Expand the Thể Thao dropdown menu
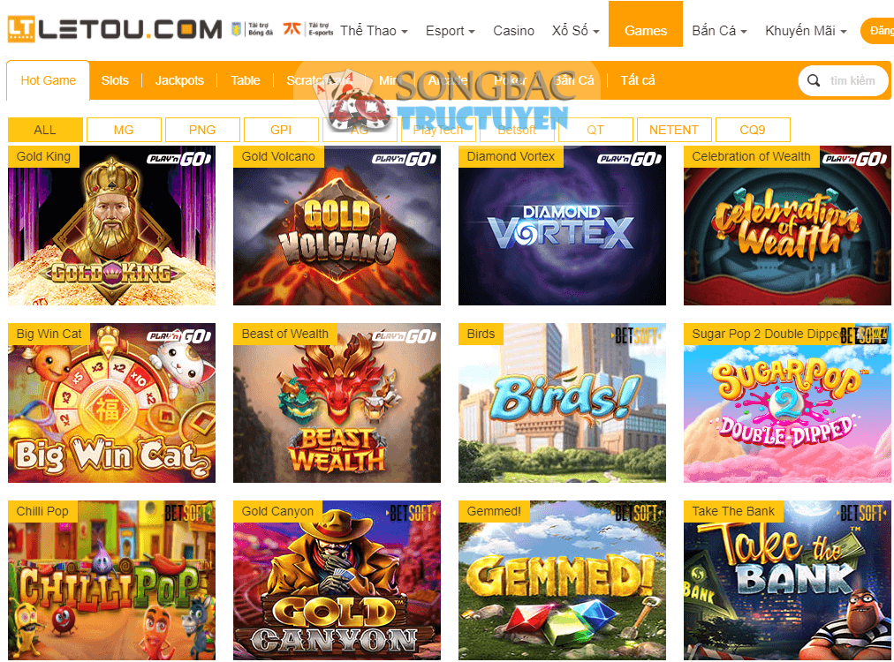The width and height of the screenshot is (894, 662). click(374, 31)
